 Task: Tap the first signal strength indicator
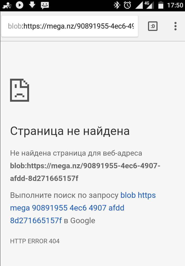pos(139,5)
